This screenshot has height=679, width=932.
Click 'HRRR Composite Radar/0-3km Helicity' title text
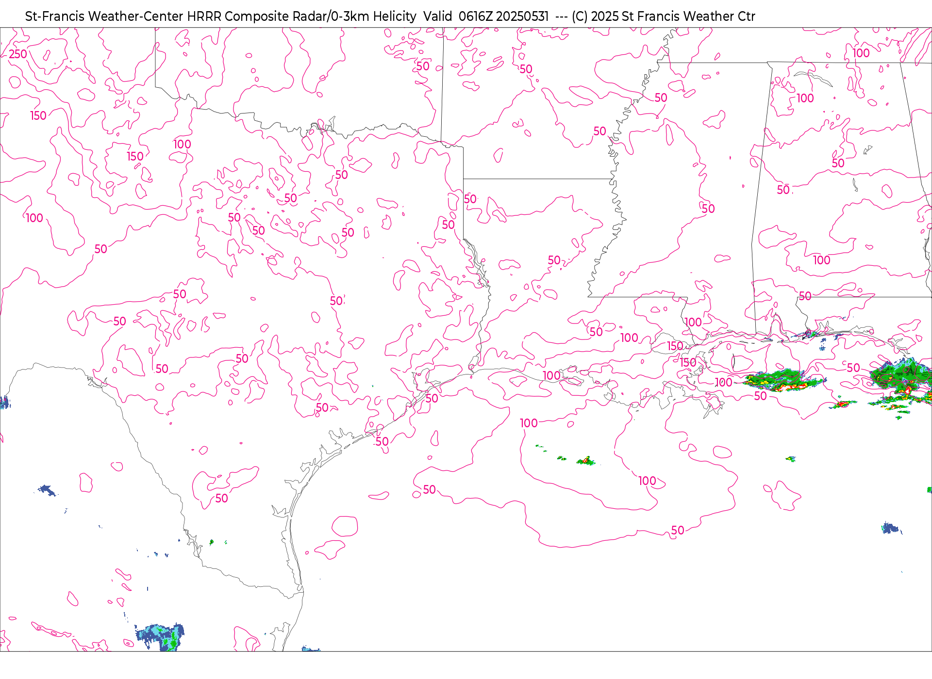pos(301,16)
